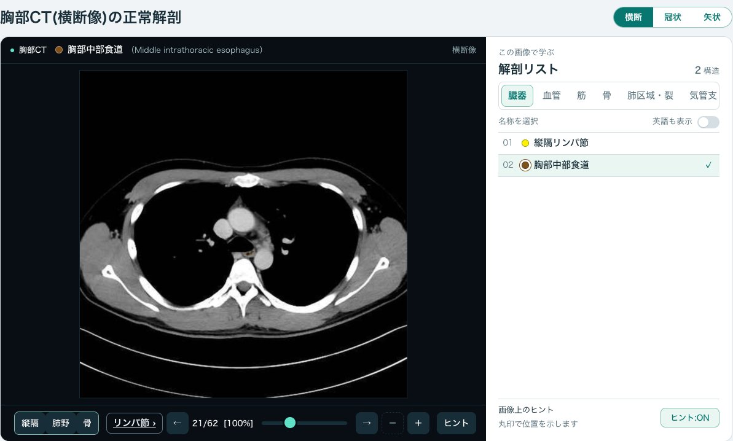
Task: Go to next slice with right arrow
Action: (x=366, y=423)
